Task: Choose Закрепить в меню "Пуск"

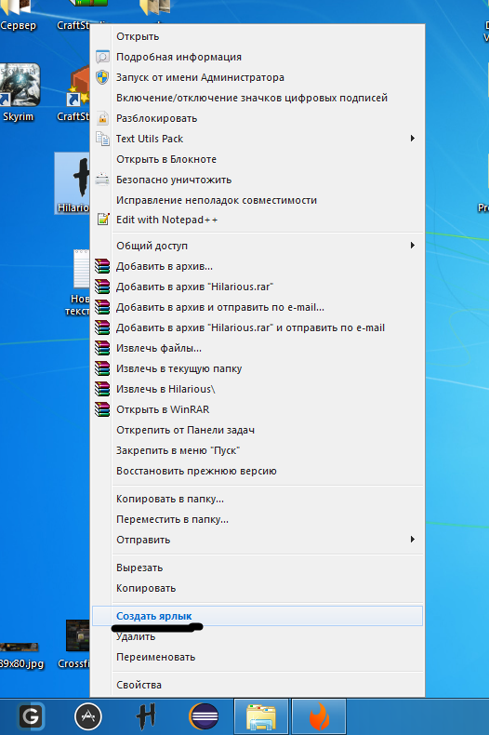Action: pos(258,450)
